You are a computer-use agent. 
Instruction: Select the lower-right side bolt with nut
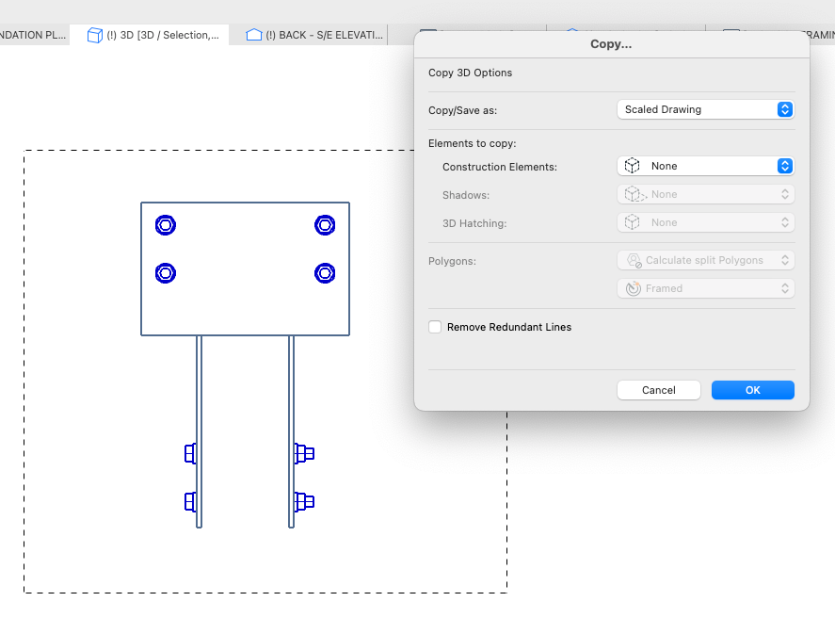click(303, 501)
